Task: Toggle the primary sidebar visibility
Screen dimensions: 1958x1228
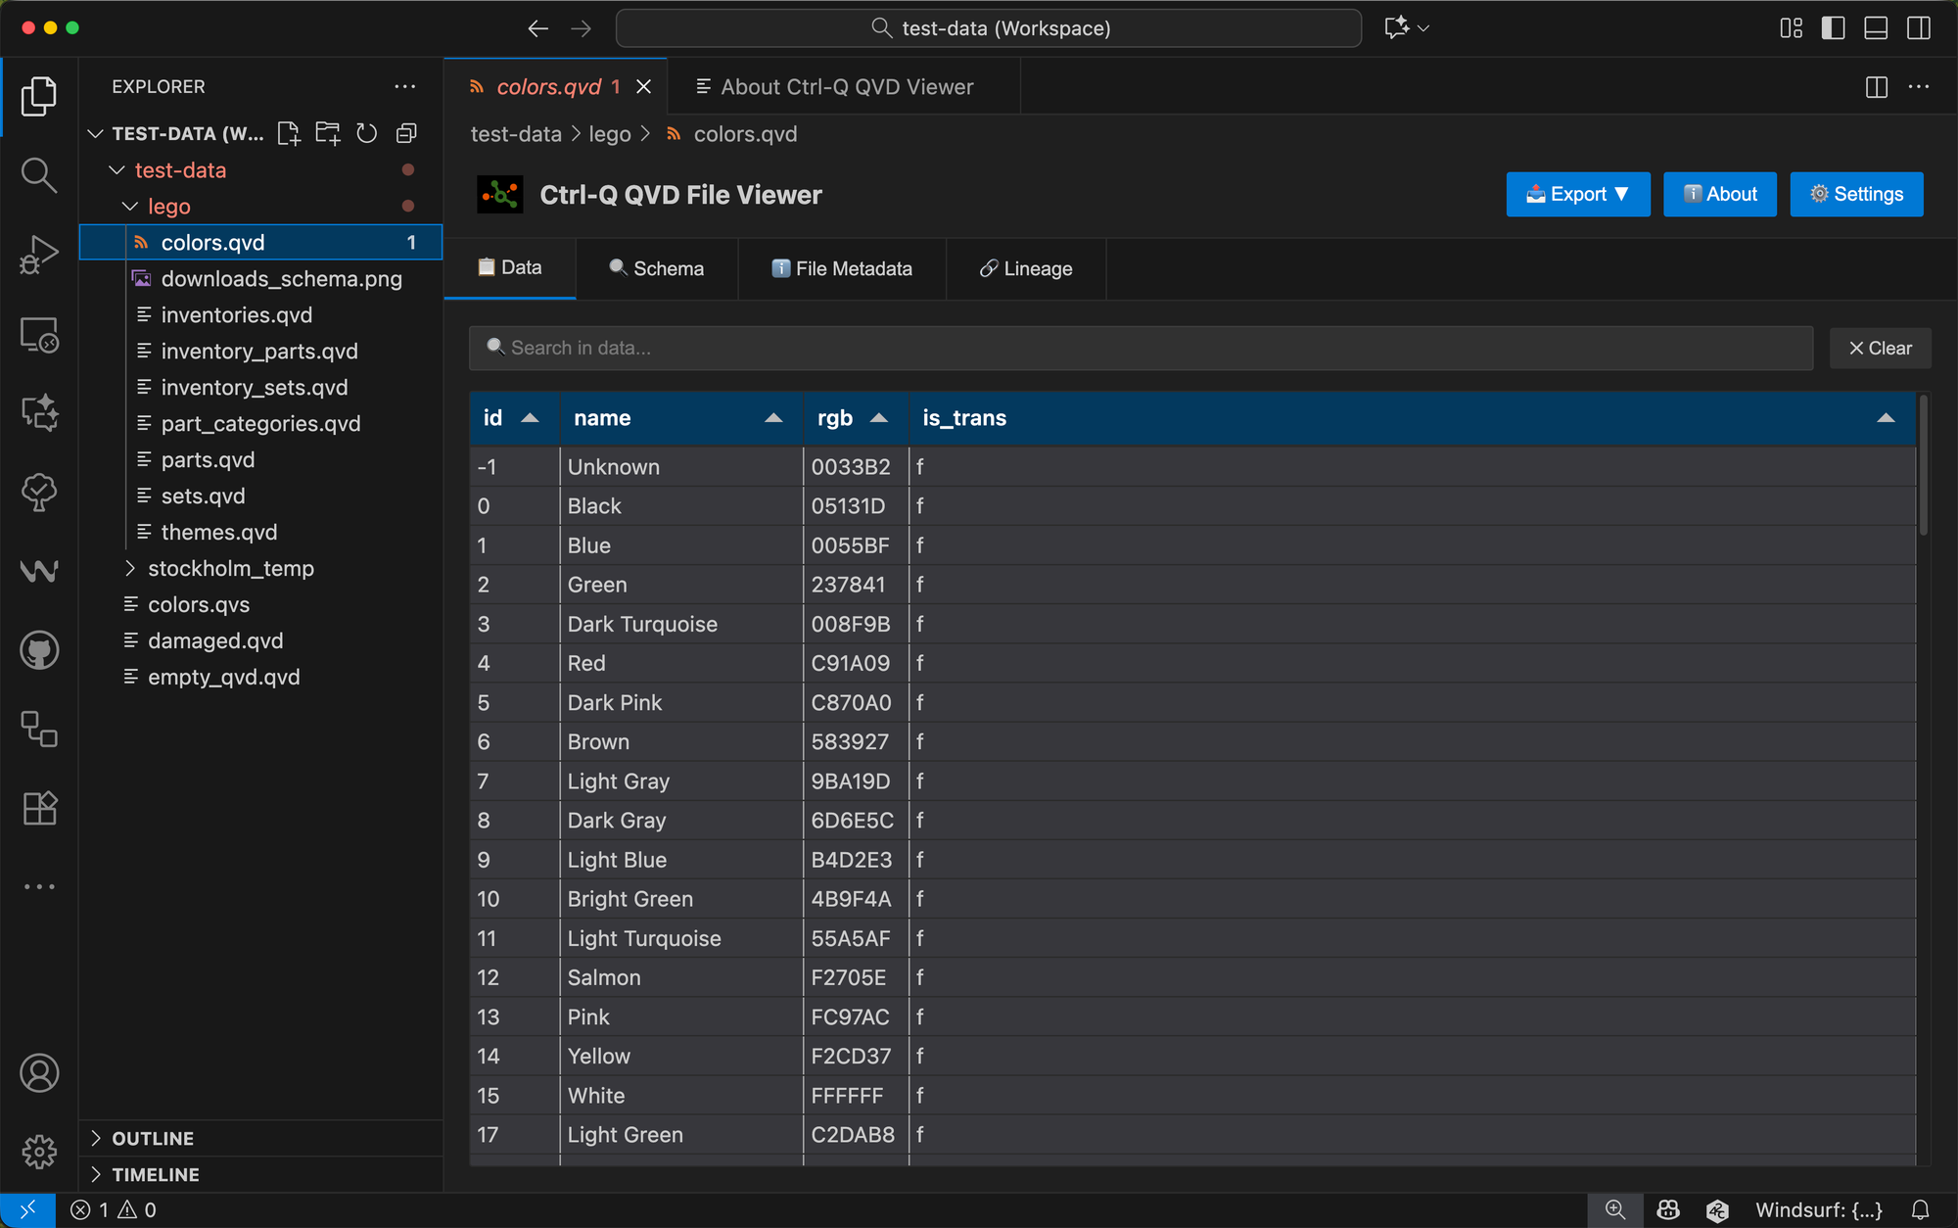Action: 1832,28
